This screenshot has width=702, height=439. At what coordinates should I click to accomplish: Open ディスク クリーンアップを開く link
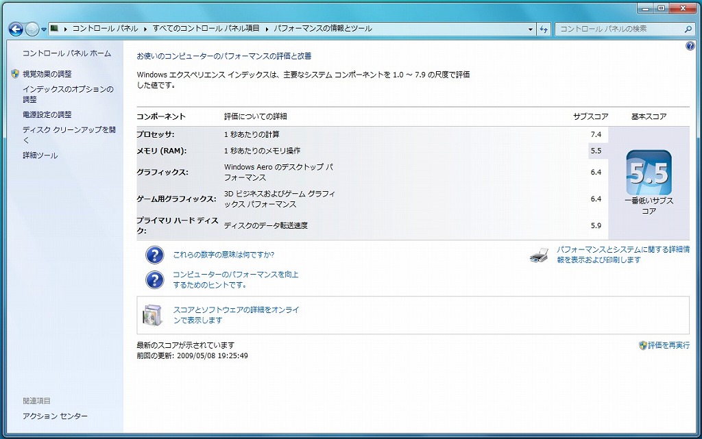point(69,134)
